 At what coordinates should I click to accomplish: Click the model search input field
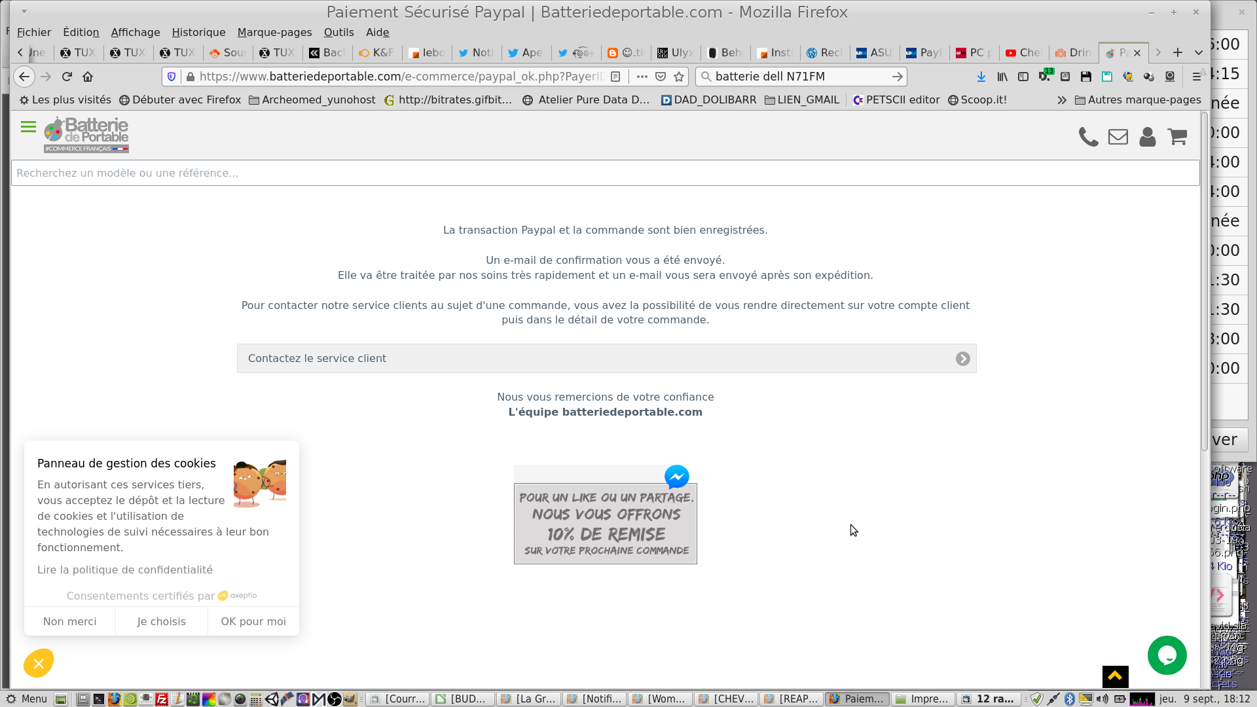[605, 173]
